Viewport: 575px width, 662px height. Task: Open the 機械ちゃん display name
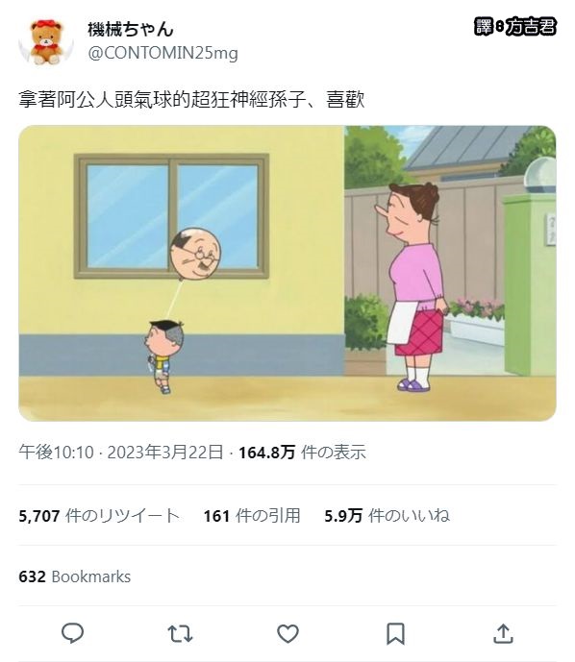point(131,29)
